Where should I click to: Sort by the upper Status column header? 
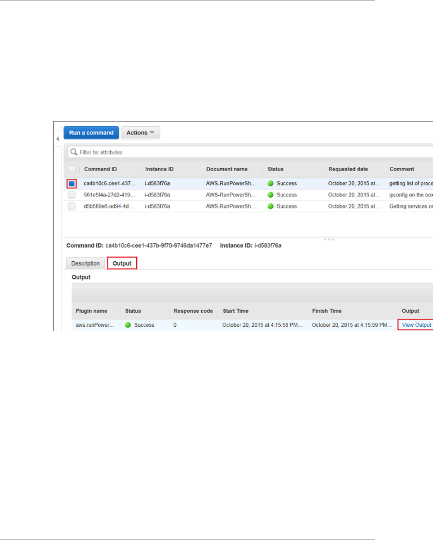275,169
